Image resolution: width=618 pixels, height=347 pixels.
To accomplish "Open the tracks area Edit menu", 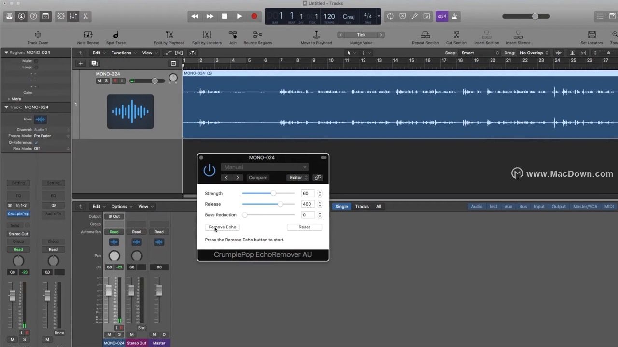I will 98,53.
